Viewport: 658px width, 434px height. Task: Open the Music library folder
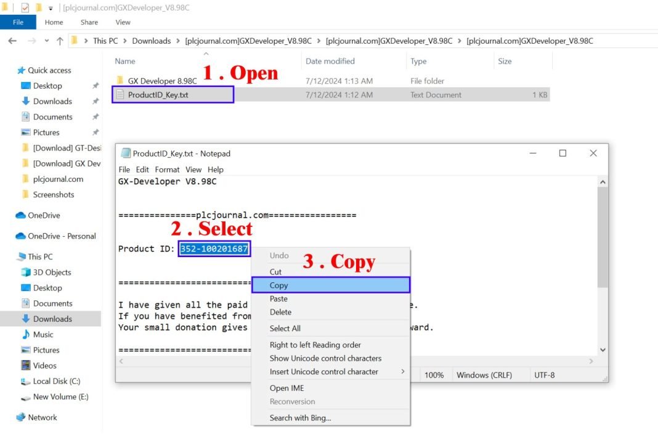[x=43, y=334]
